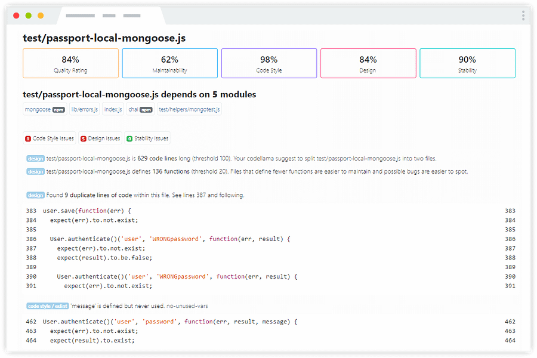Click the npm badge next to mongoose
The height and width of the screenshot is (358, 537).
tap(58, 110)
